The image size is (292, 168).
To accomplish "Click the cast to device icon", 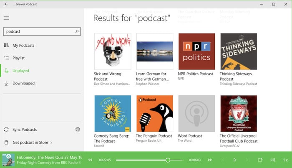I will tap(260, 160).
